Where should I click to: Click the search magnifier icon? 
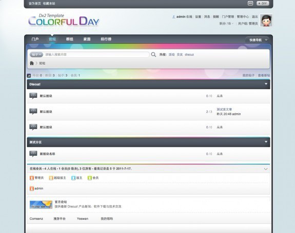tap(153, 55)
